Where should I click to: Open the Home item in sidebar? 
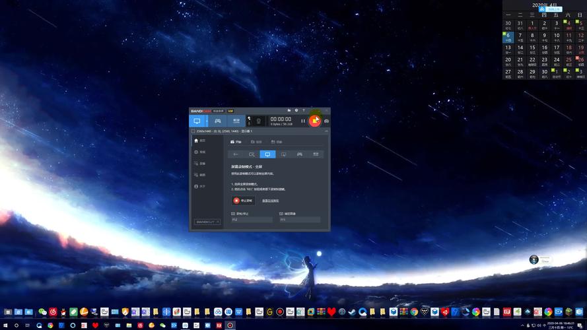coord(200,141)
